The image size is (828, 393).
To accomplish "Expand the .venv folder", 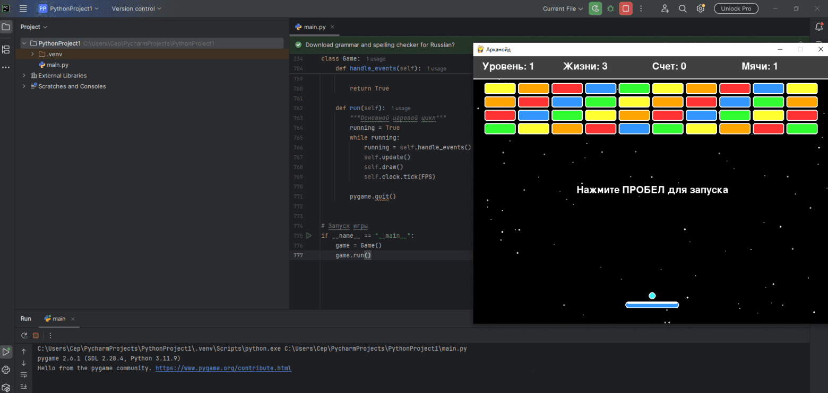I will 32,55.
